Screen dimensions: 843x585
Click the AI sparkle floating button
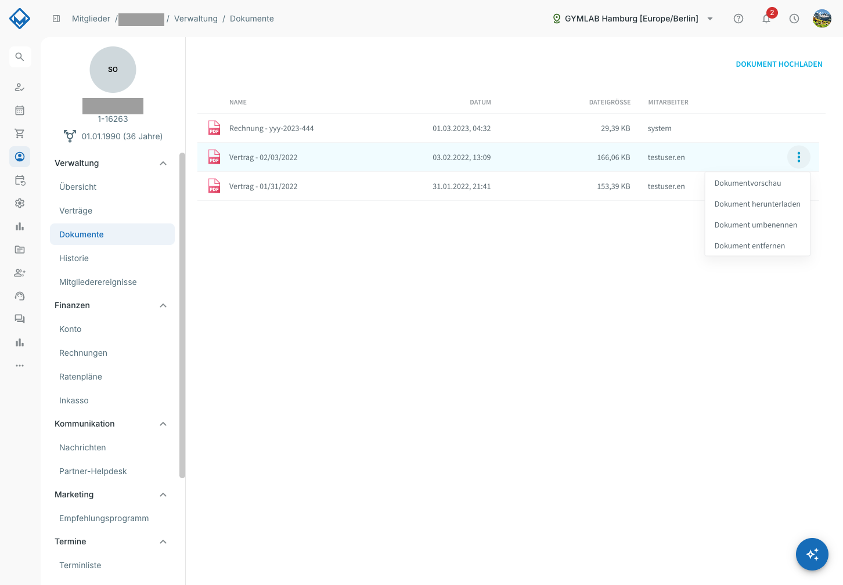812,554
